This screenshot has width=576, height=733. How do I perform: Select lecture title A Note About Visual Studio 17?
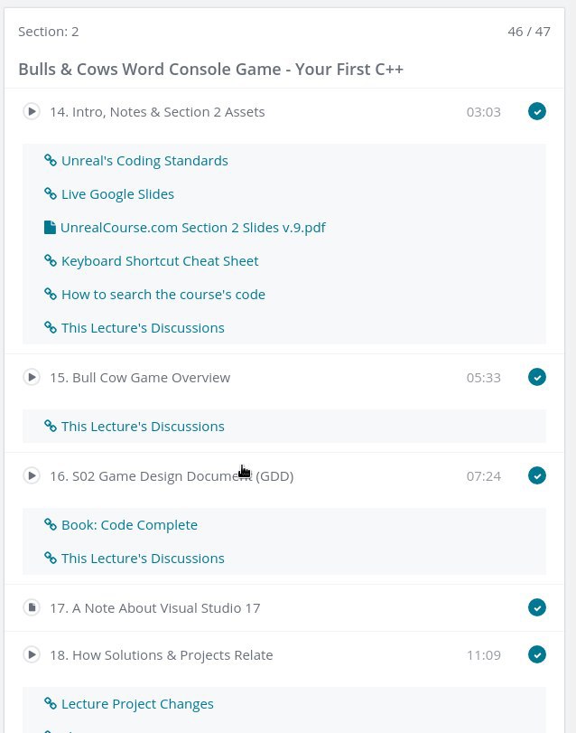[155, 607]
